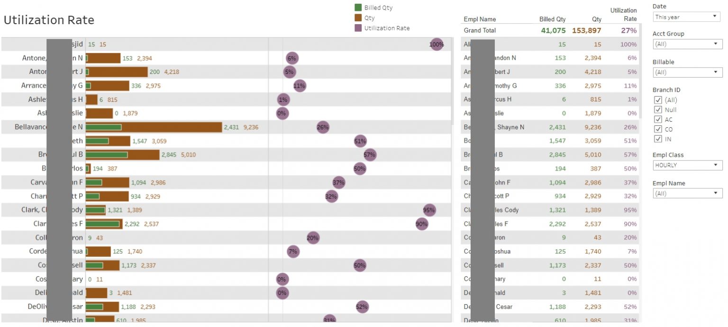Open the Date filter dropdown showing 'This year'
728x327 pixels.
(x=686, y=17)
